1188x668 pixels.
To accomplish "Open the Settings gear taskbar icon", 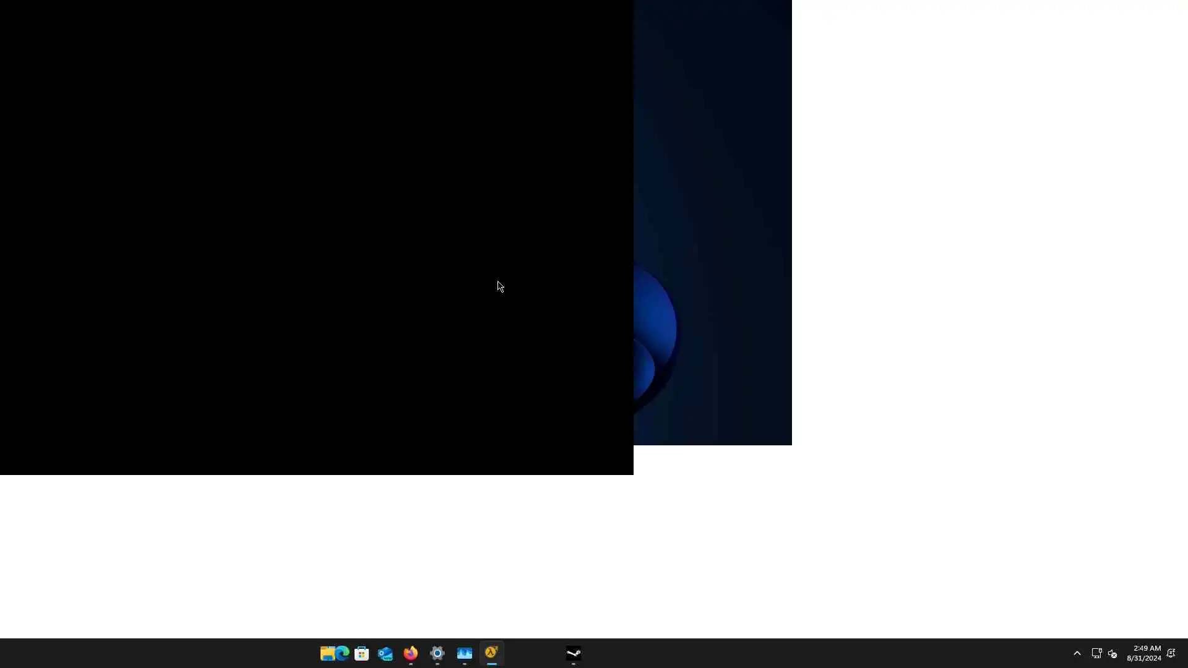I will [x=437, y=653].
